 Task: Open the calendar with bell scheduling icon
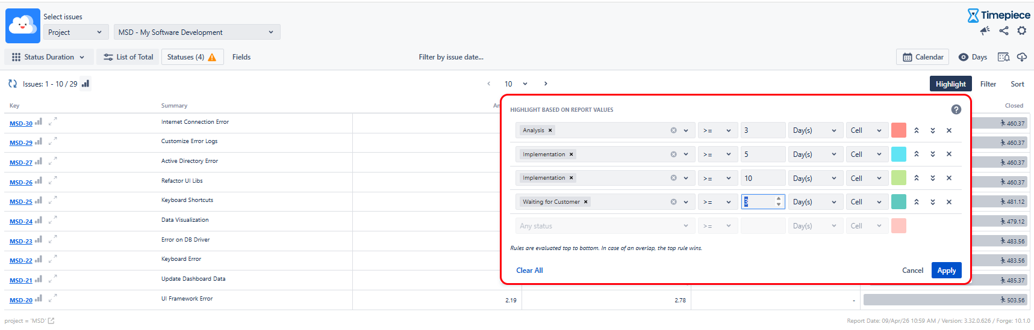click(1003, 57)
